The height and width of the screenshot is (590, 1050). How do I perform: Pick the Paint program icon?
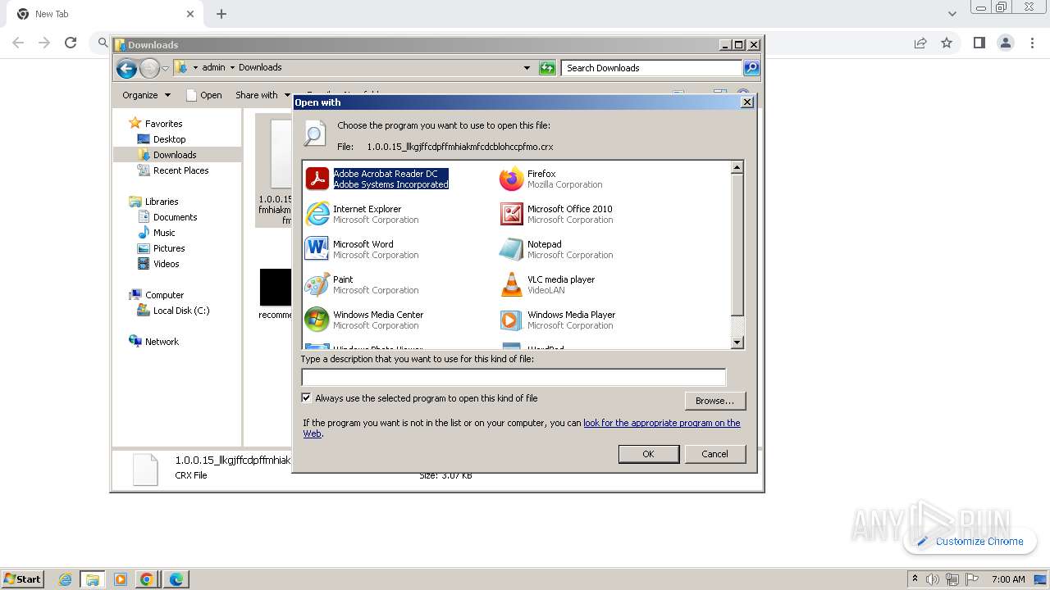(x=317, y=284)
